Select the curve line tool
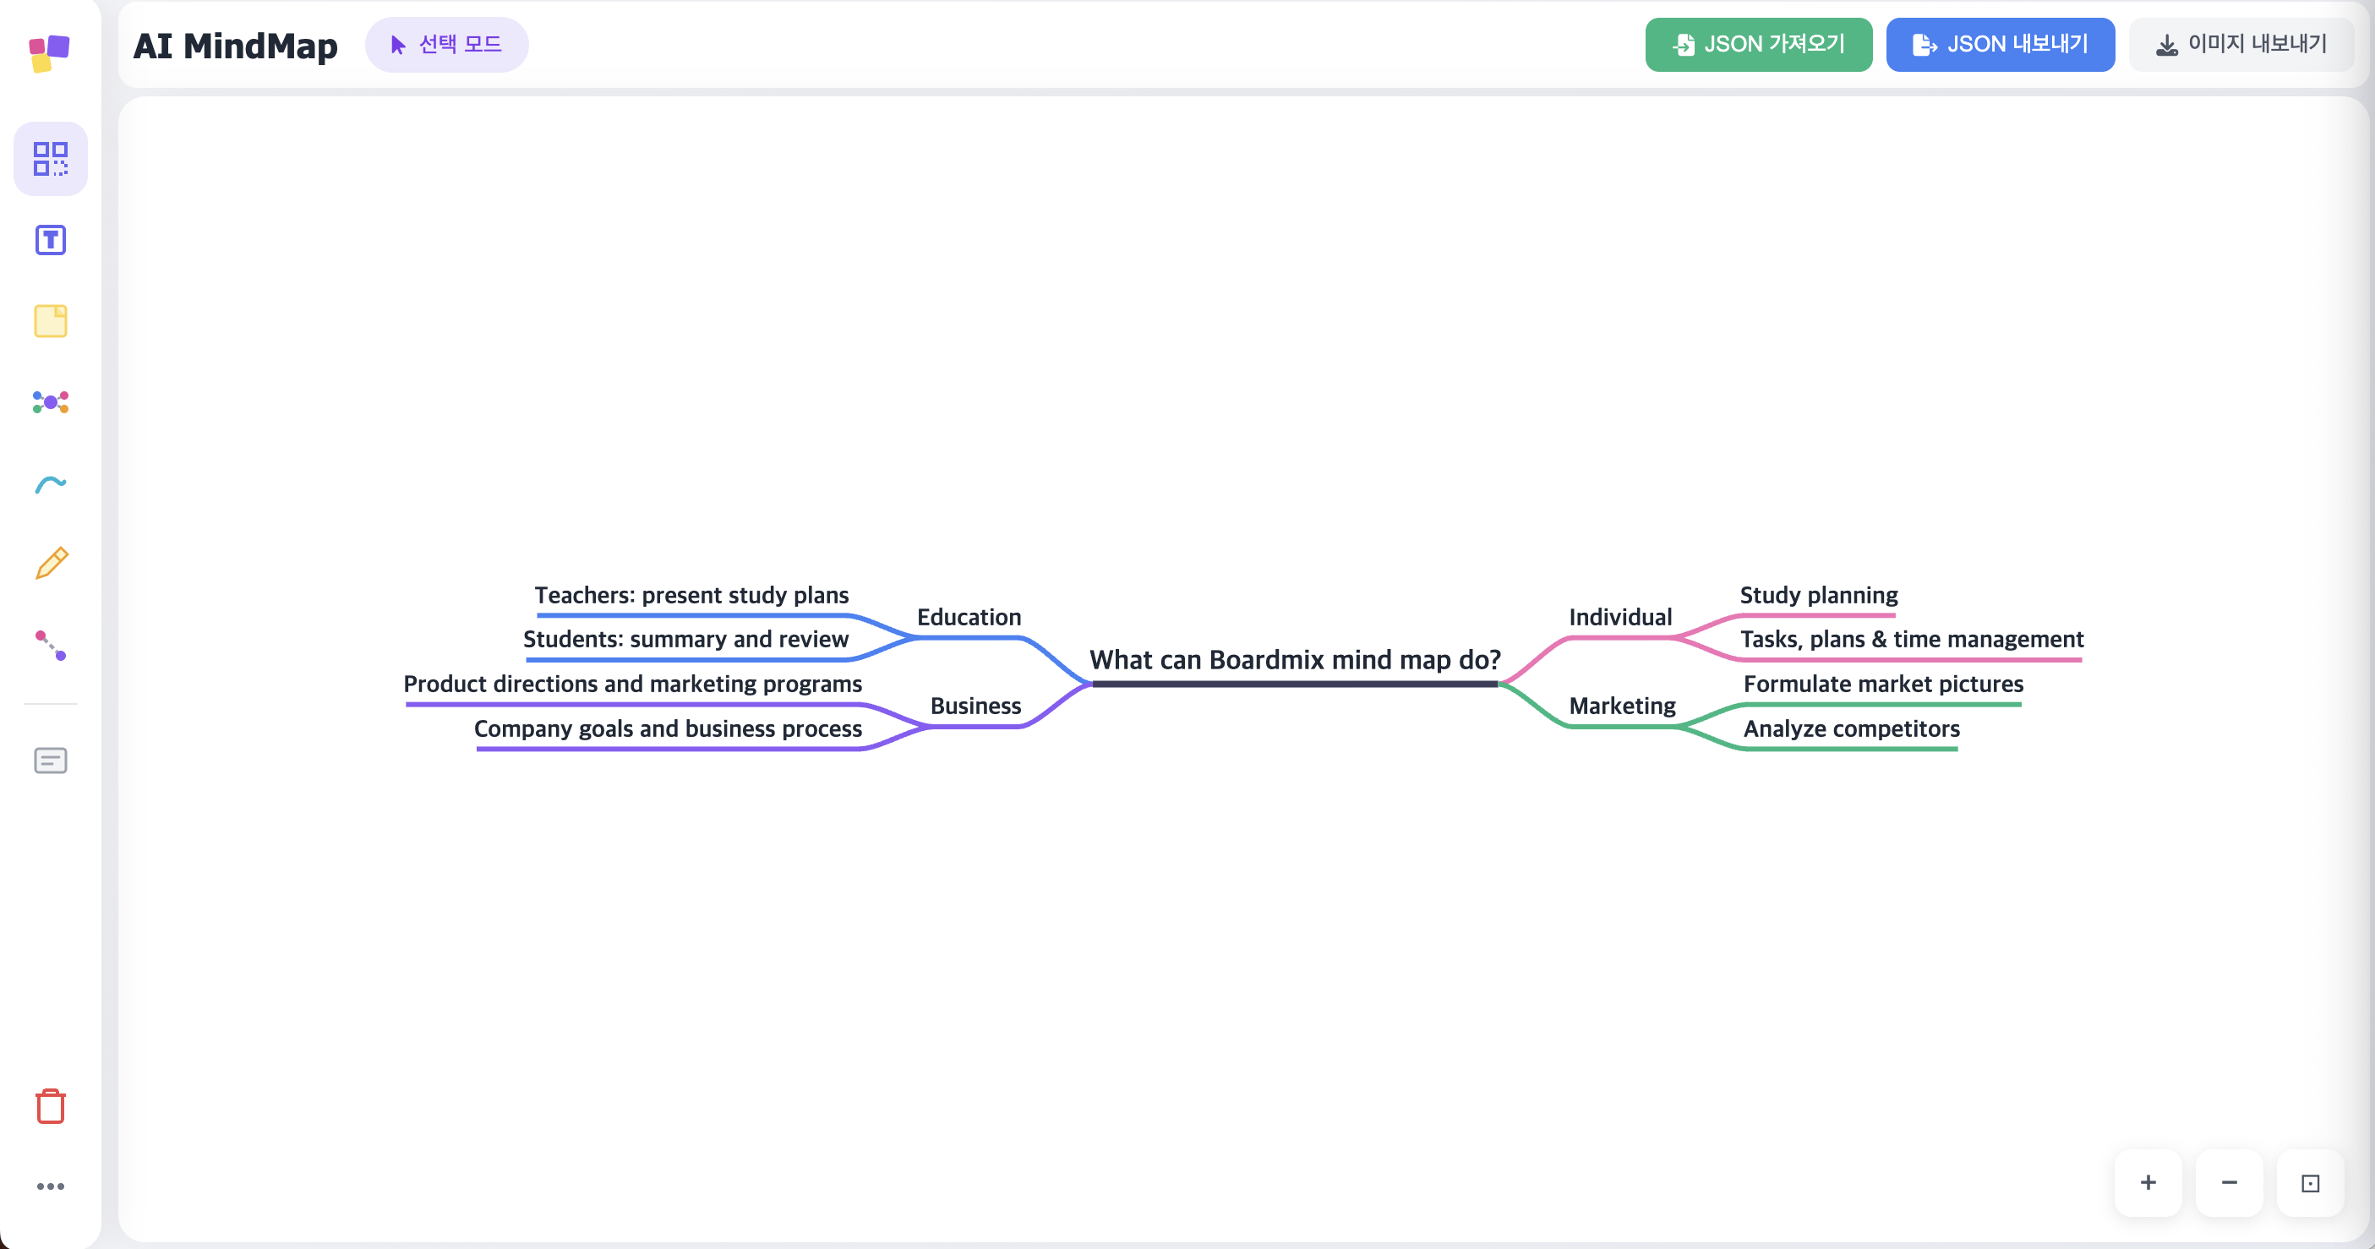The image size is (2375, 1249). point(51,483)
